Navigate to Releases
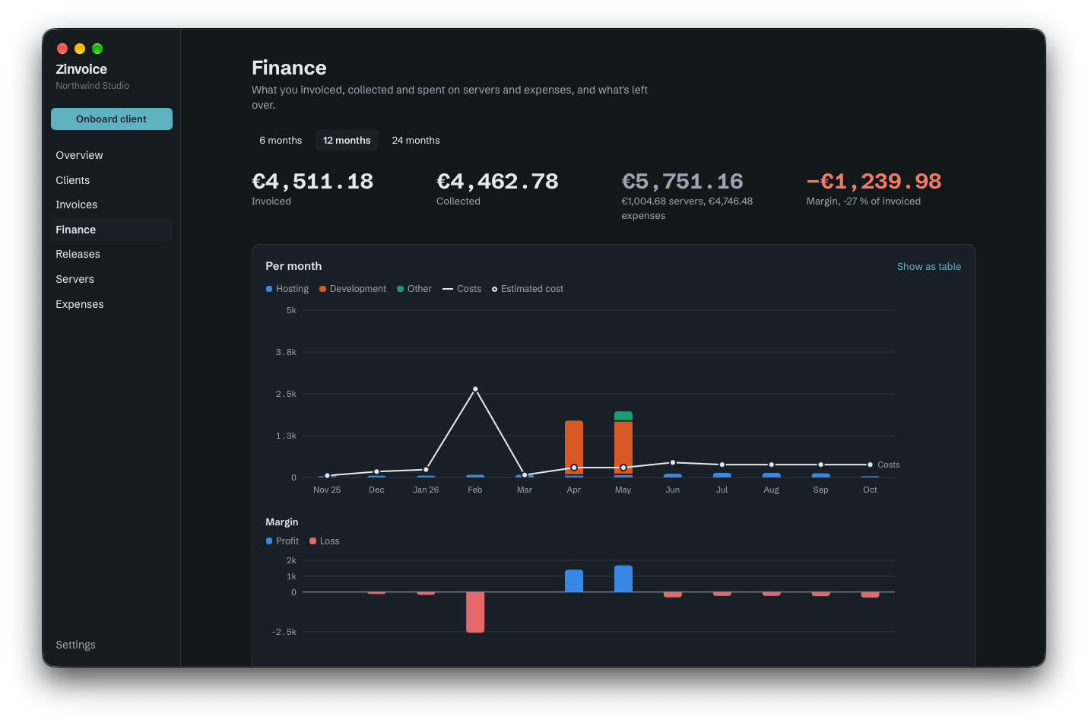 [112, 254]
